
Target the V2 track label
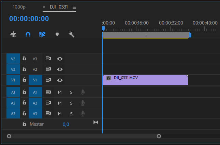coord(35,69)
